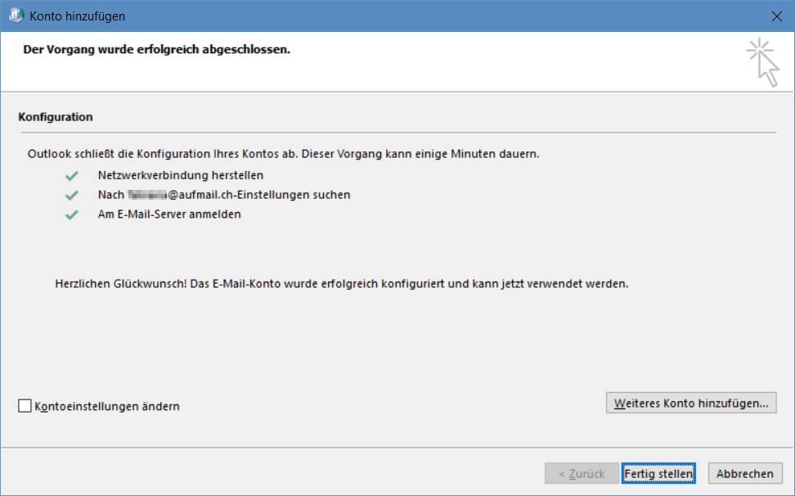Click the Herzlichen Glückwunsch message
Screen dimensions: 795x496
341,283
